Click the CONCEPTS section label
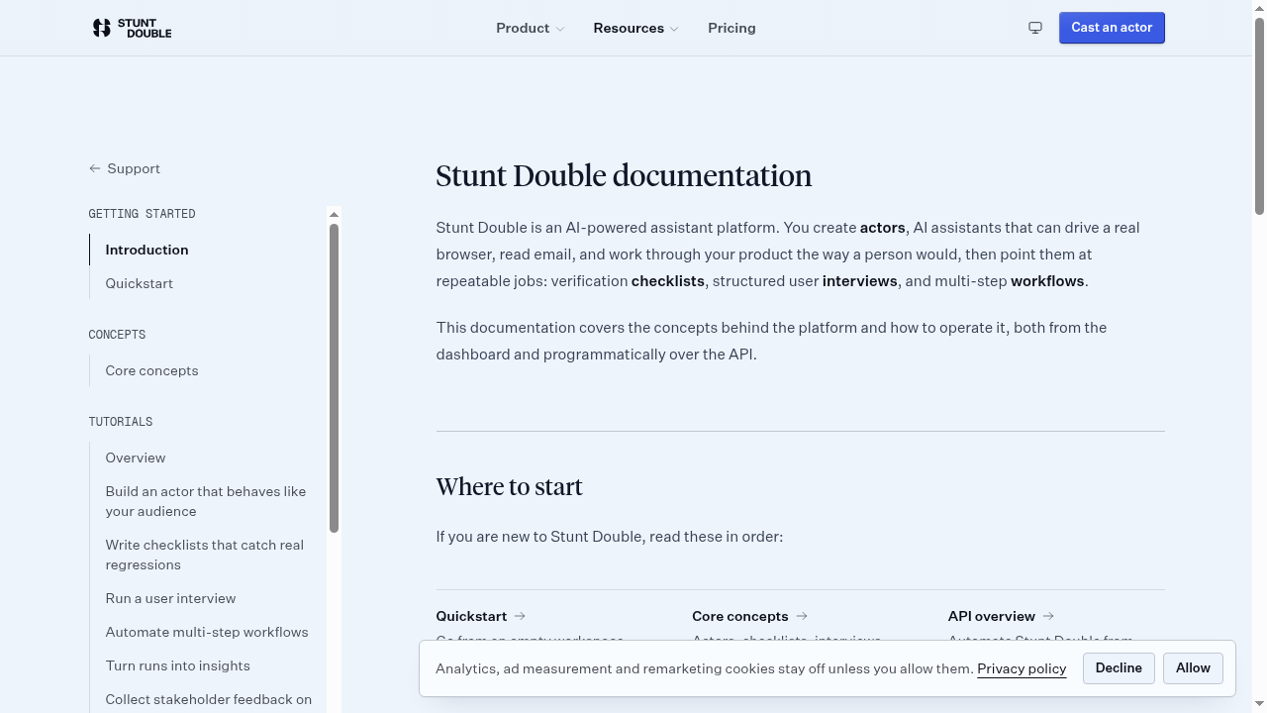Screen dimensions: 1267x713 (x=117, y=335)
